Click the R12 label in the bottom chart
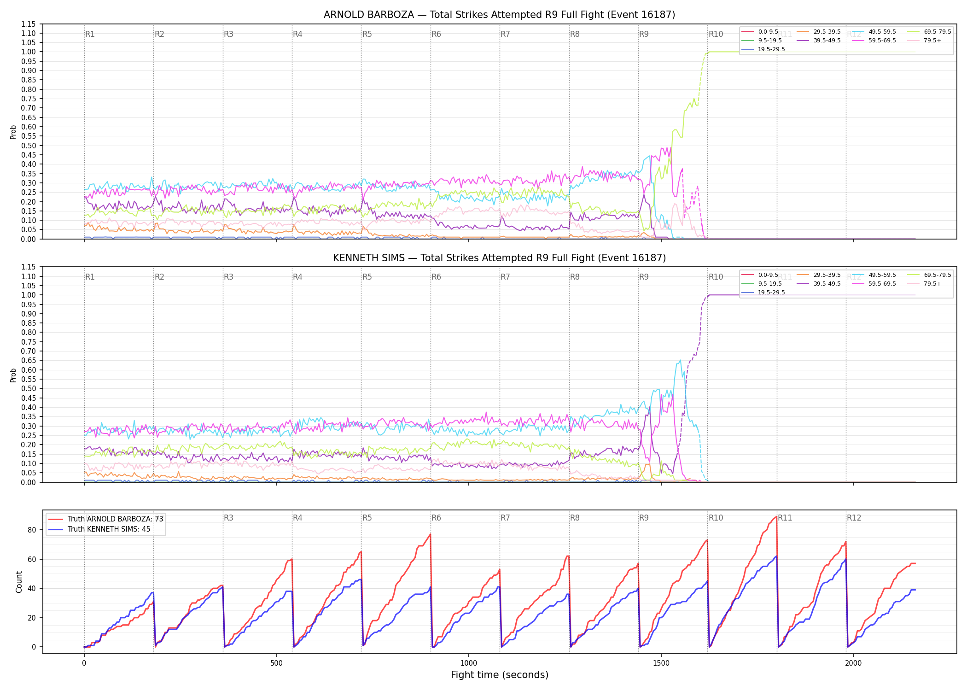The height and width of the screenshot is (691, 967). coord(854,518)
